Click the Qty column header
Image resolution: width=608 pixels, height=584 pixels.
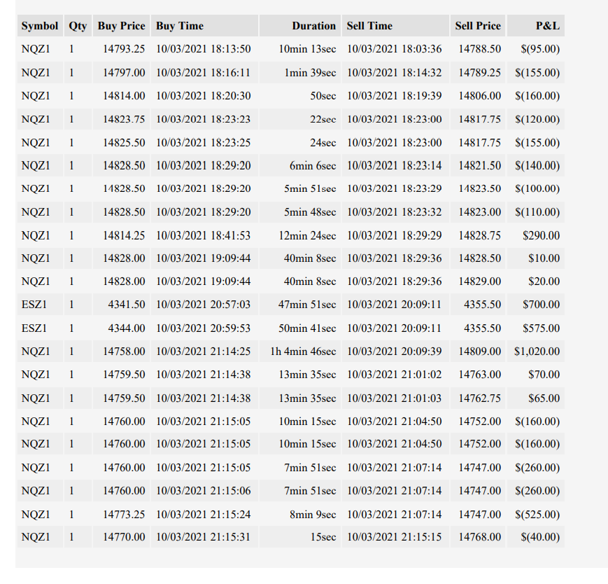(x=78, y=26)
